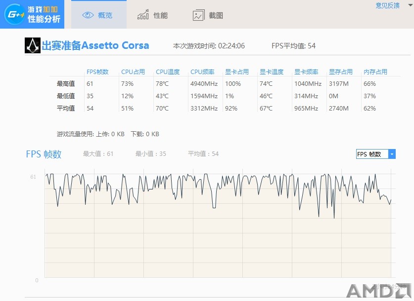
Task: Click the 显卡频率 column header
Action: click(x=306, y=72)
